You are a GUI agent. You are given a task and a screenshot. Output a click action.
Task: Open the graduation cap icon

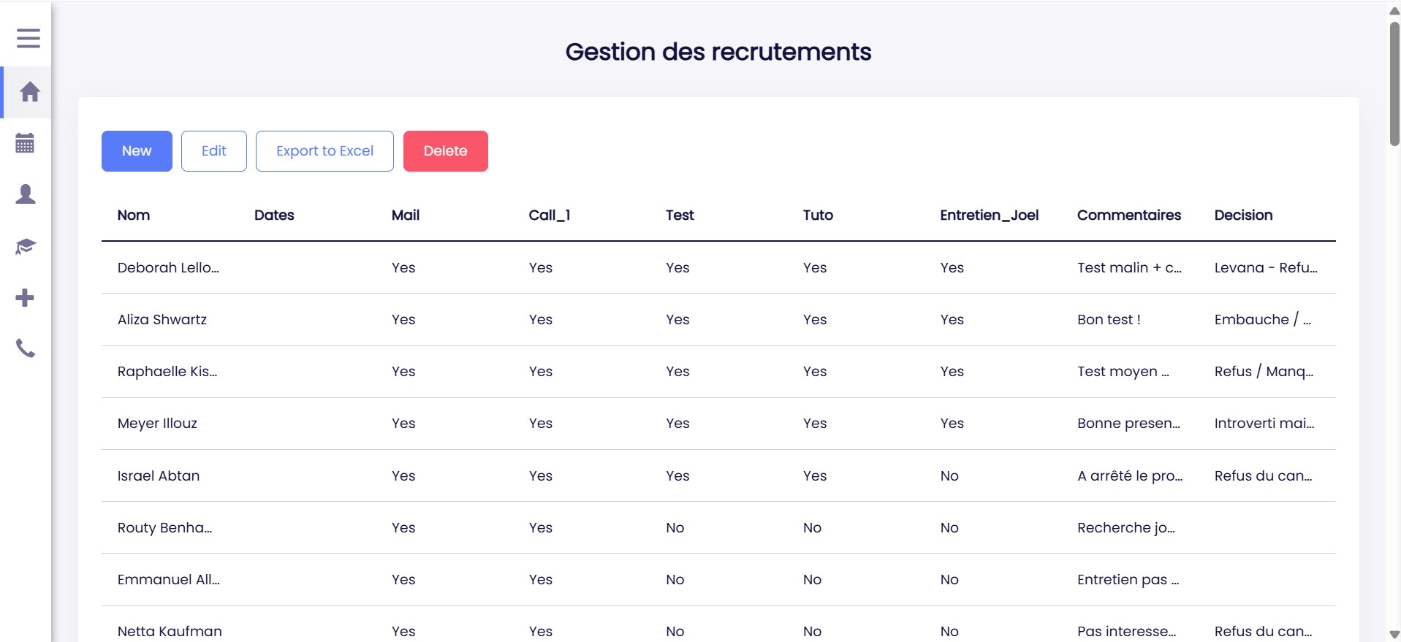26,246
